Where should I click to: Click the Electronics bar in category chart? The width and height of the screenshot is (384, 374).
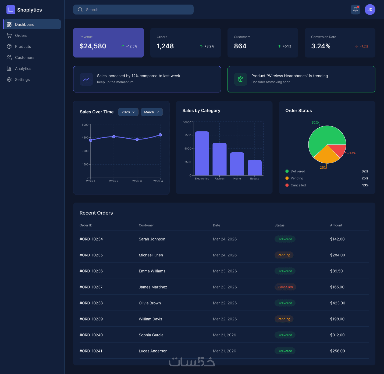tap(202, 153)
